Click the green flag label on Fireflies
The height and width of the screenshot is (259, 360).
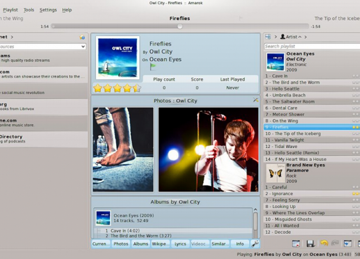153,67
